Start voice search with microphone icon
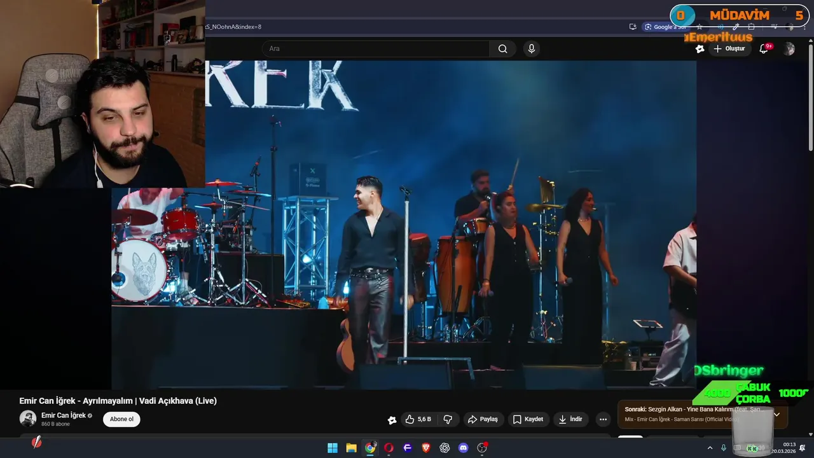Viewport: 814px width, 458px height. pos(532,49)
